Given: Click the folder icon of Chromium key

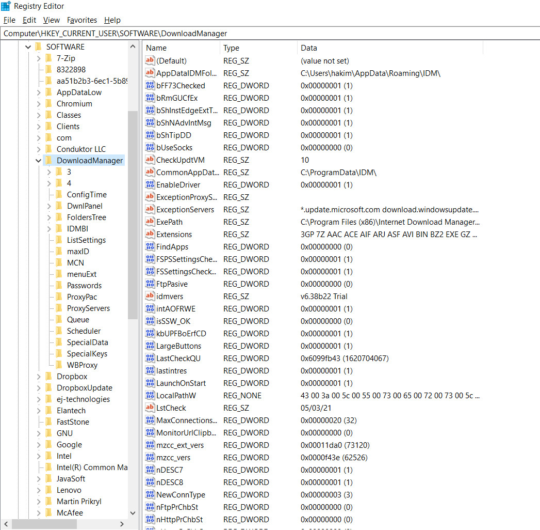Looking at the screenshot, I should point(48,103).
